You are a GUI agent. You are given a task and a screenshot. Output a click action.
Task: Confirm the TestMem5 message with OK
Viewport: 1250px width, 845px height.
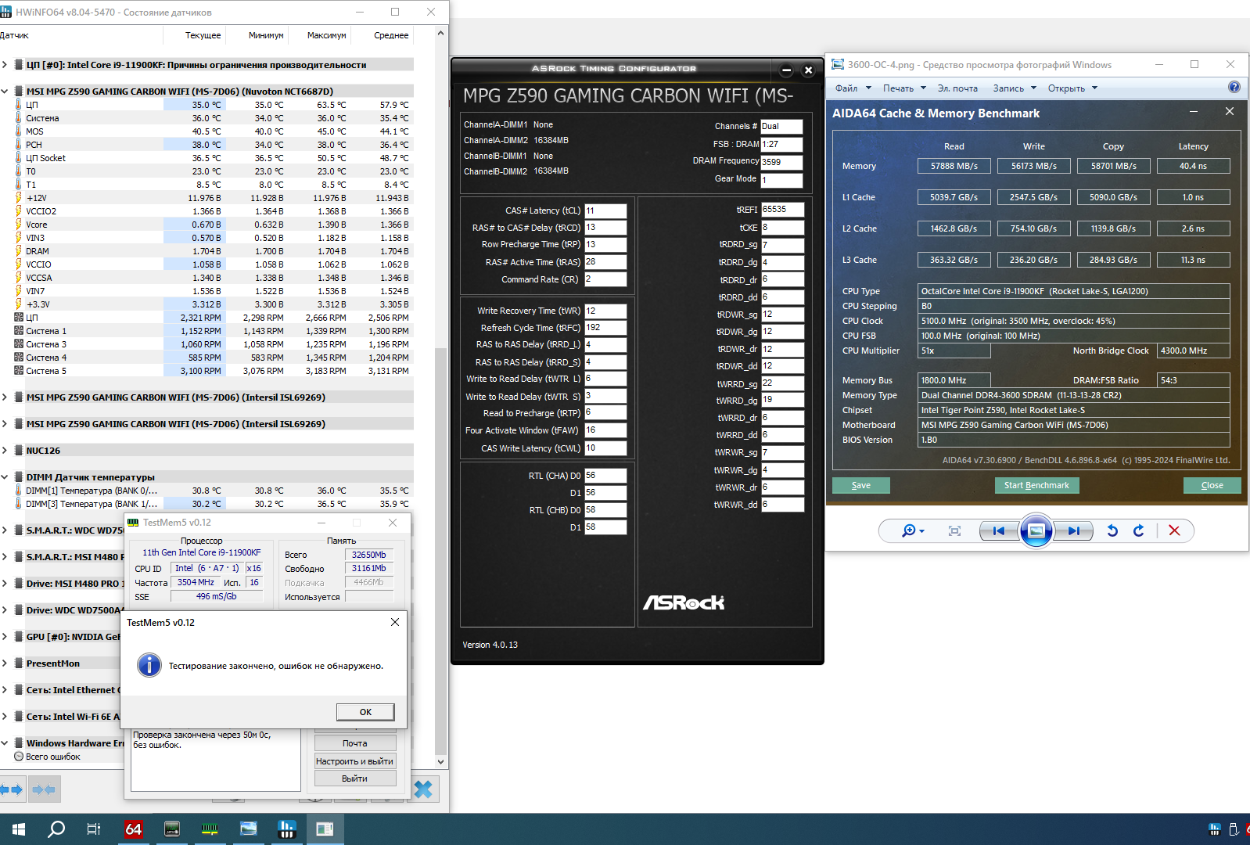[365, 712]
